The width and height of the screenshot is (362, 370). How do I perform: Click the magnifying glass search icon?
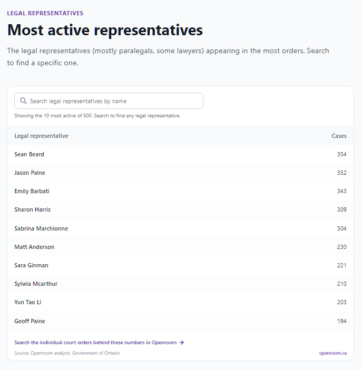pos(23,101)
